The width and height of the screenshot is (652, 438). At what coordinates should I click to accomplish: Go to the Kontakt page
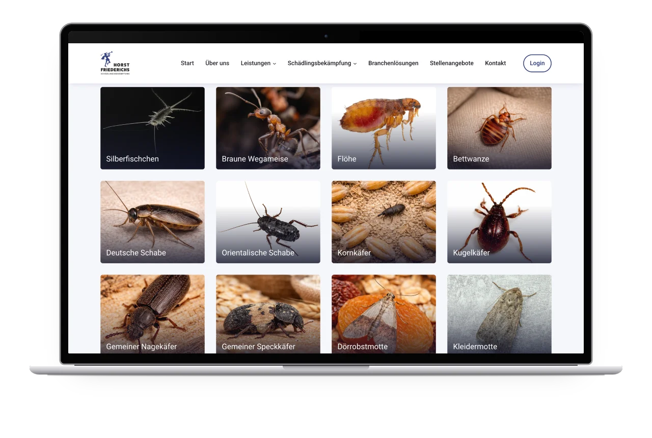click(496, 63)
